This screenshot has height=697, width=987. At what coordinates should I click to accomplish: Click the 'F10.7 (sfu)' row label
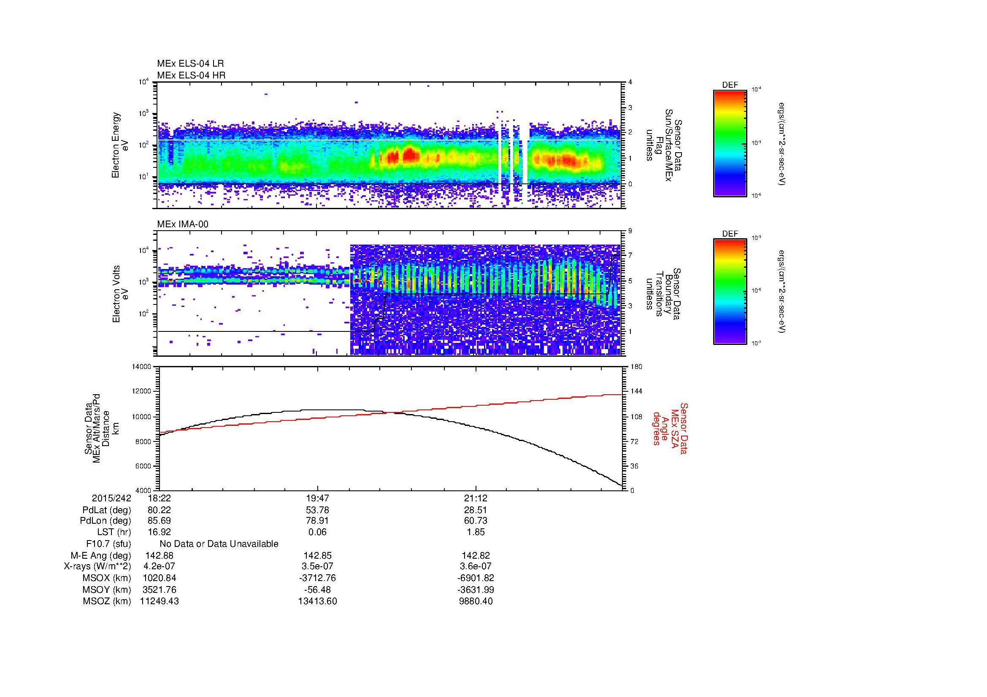click(x=108, y=544)
